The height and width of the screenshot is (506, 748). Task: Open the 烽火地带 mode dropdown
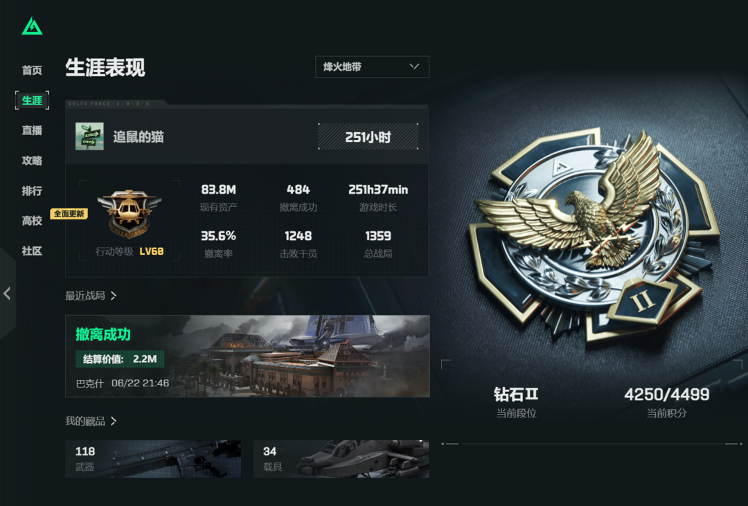click(x=372, y=66)
